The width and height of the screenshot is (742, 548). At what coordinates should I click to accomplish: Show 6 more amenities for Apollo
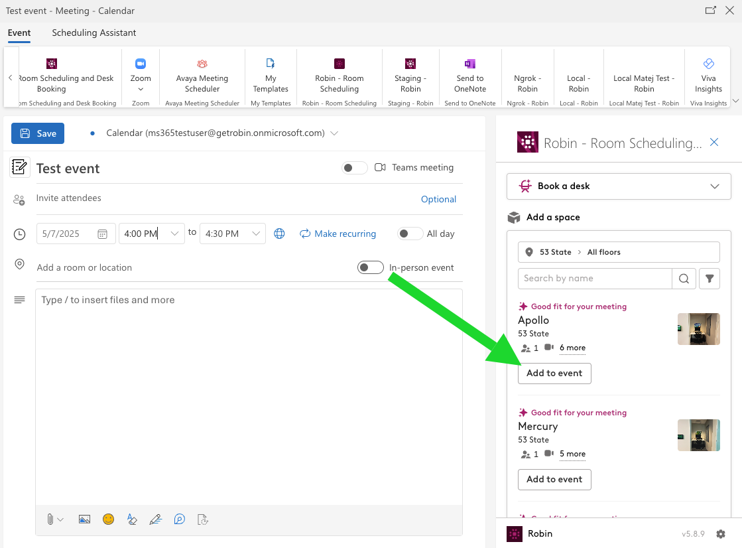[x=573, y=348]
